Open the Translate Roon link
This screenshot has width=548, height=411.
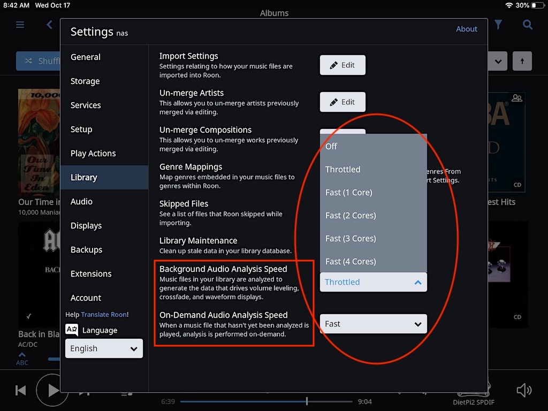[x=104, y=315]
